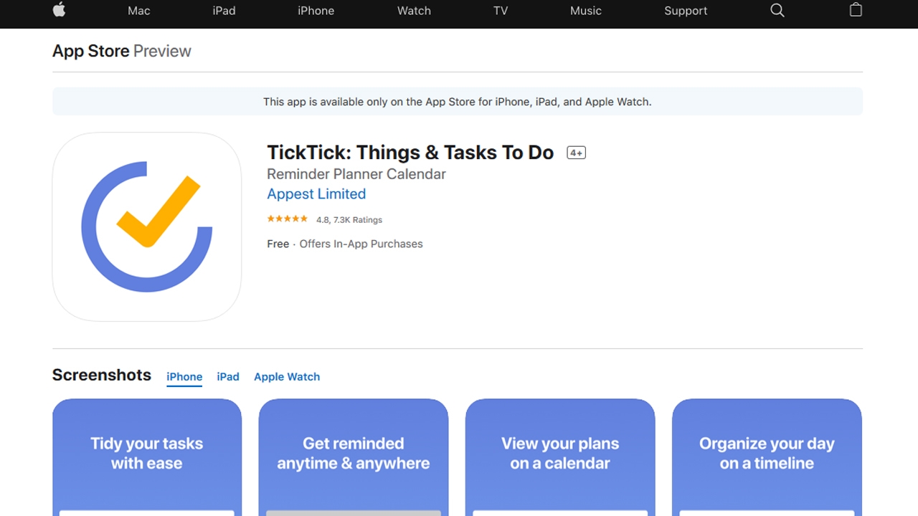Open the search magnifier icon
This screenshot has width=918, height=516.
pos(777,10)
